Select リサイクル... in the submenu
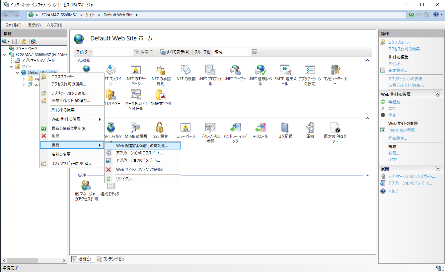445x272 pixels. (x=143, y=179)
